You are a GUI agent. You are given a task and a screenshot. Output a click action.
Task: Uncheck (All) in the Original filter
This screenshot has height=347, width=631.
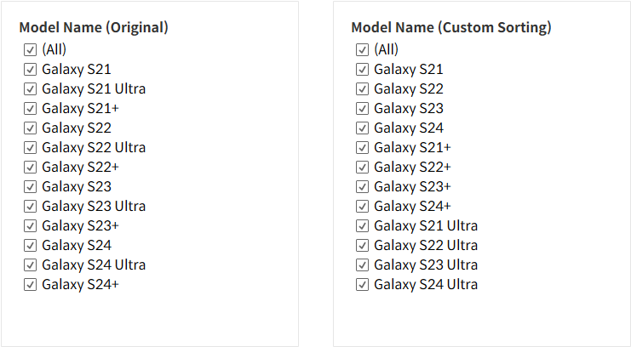tap(31, 49)
